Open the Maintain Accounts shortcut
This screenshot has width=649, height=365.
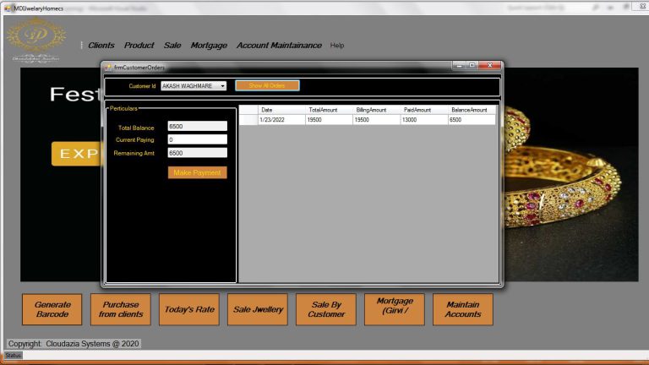[462, 309]
